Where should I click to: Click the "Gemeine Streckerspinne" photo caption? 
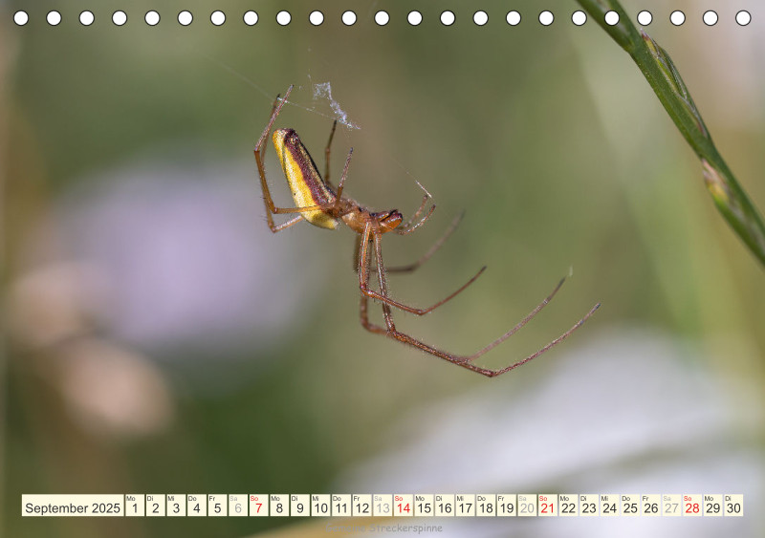[x=384, y=527]
